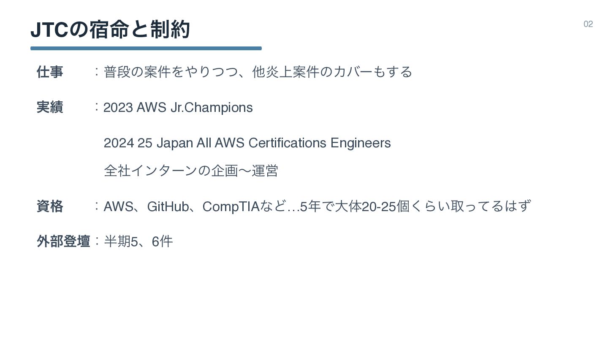Select the '実績' heading label

coord(50,108)
